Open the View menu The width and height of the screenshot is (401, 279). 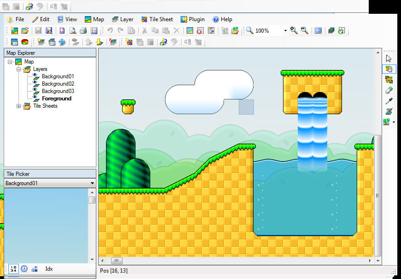pos(67,19)
